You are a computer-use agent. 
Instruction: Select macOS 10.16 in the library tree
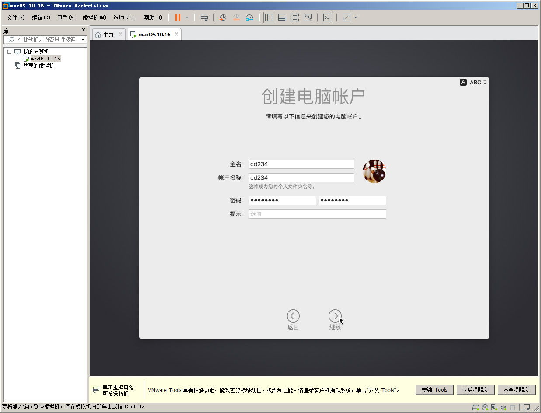[x=45, y=59]
